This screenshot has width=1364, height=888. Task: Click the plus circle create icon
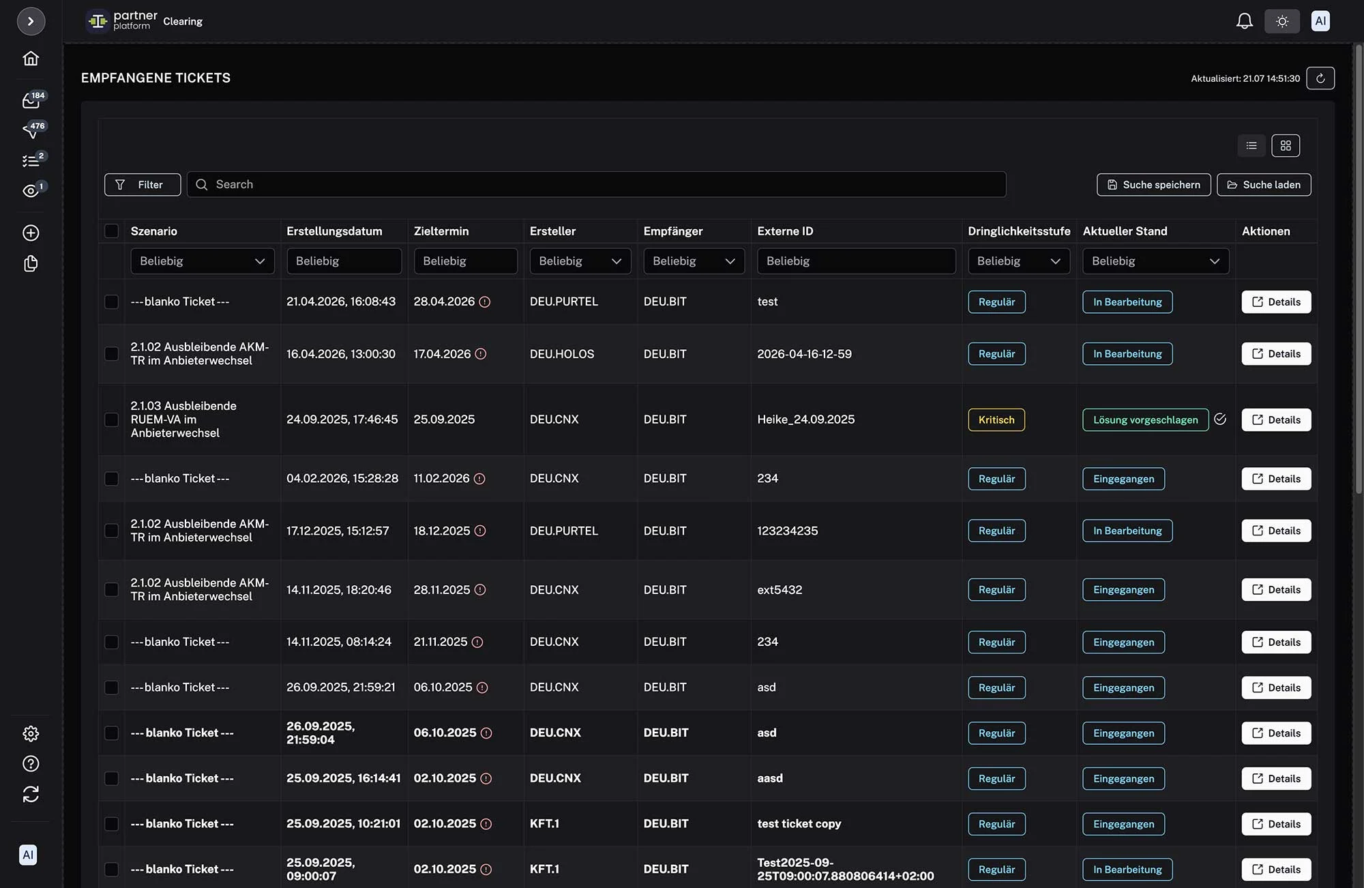tap(31, 233)
